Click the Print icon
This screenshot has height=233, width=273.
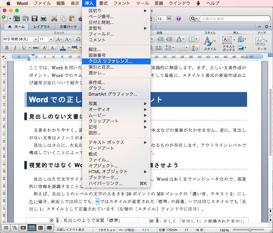click(x=43, y=18)
